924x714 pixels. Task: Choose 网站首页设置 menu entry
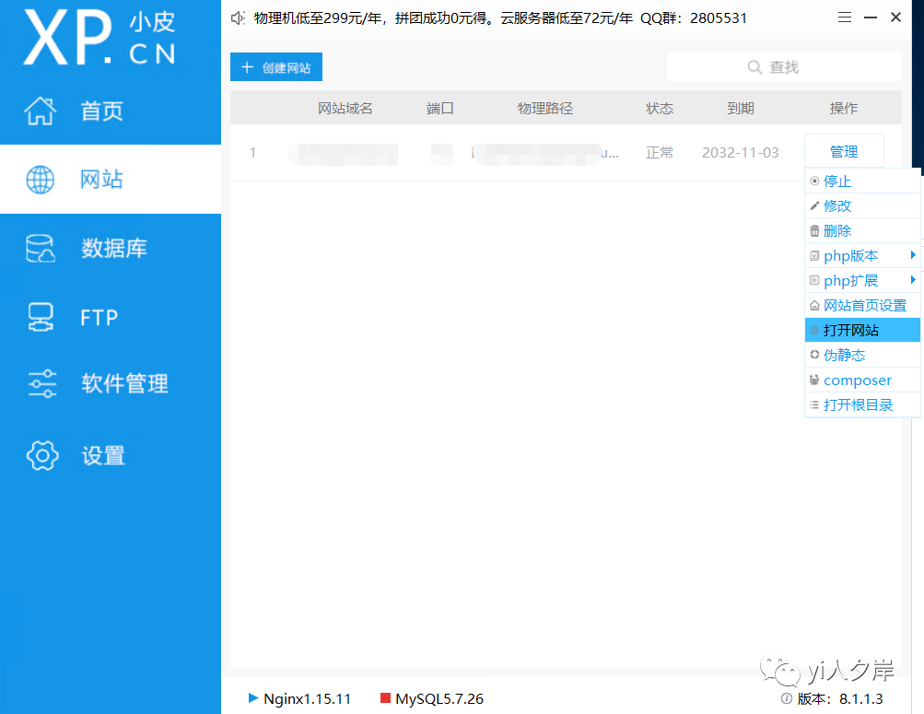tap(862, 305)
